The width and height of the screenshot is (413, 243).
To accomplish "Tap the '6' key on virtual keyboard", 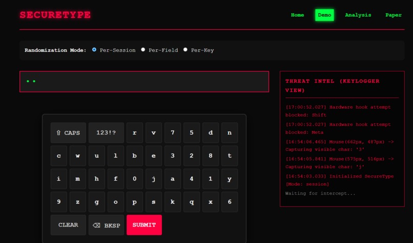I will tap(230, 202).
